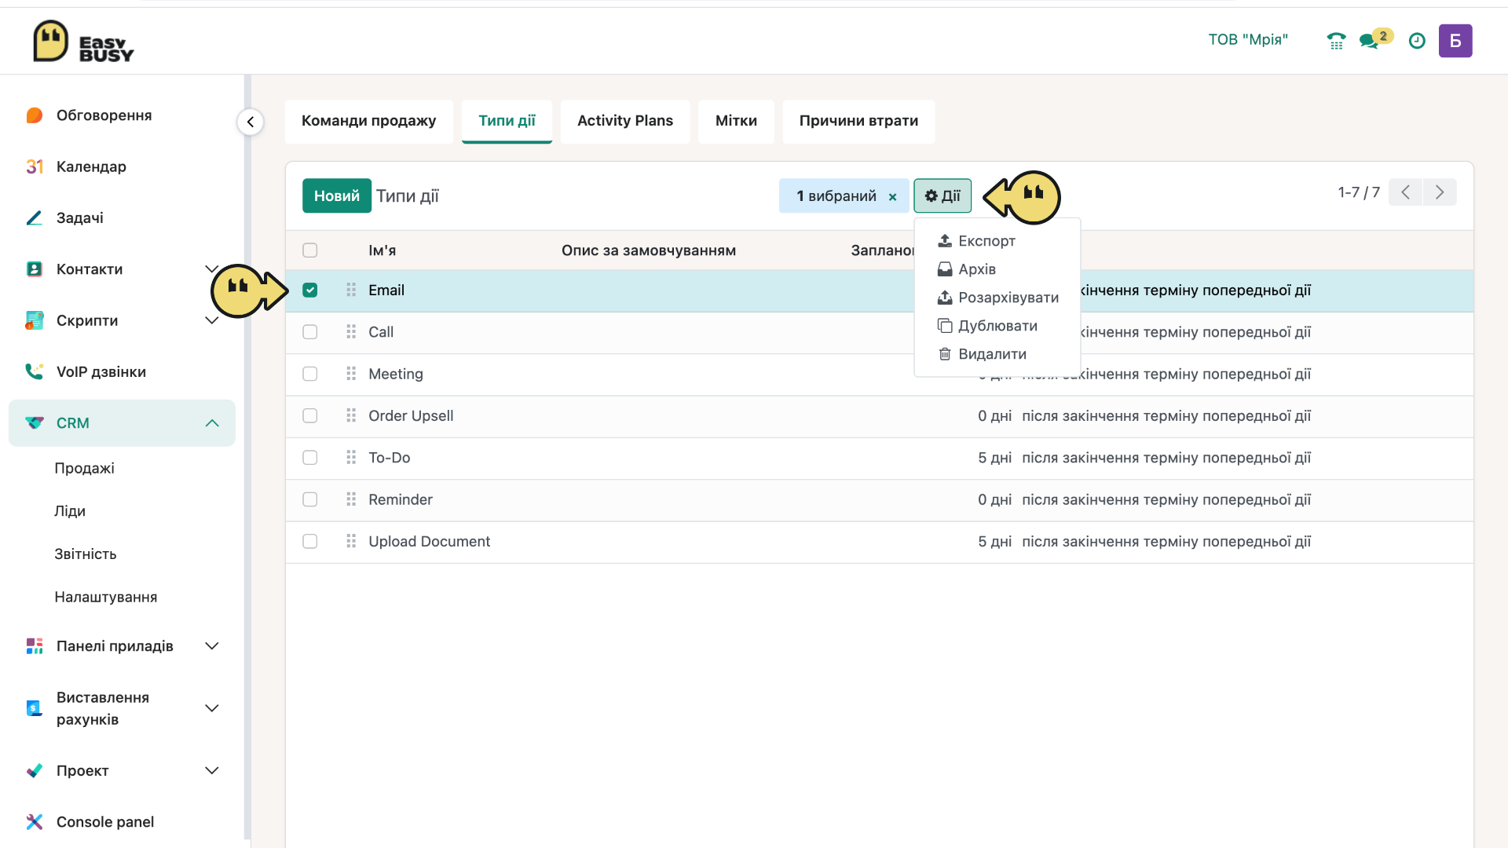
Task: Click the Проект checkmark icon
Action: click(x=35, y=771)
